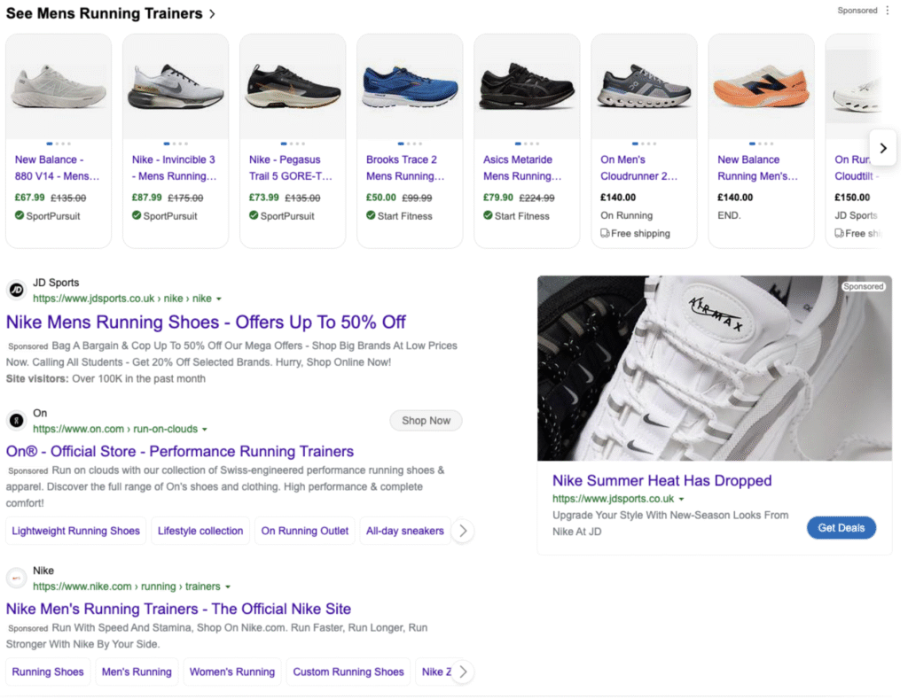Open On Running Cloudtilt product title
Viewport: 908px width, 699px height.
click(x=856, y=167)
